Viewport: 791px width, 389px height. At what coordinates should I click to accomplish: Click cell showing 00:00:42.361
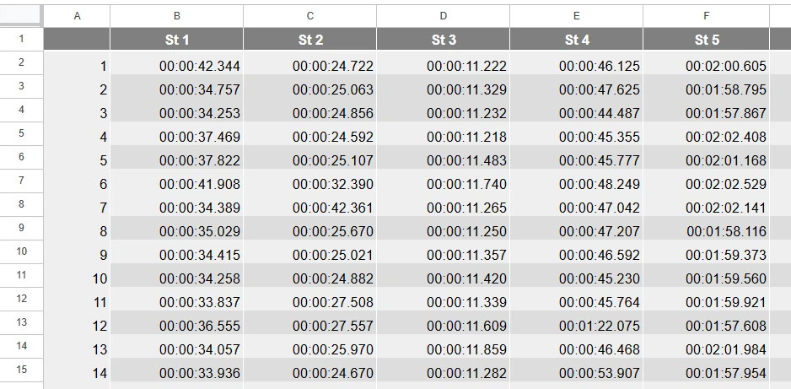pos(332,208)
